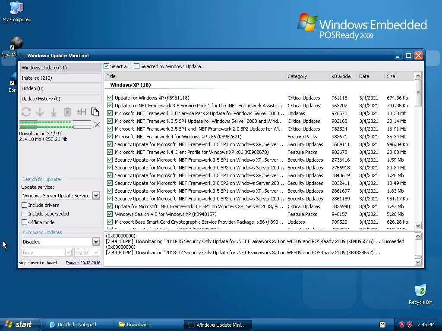Select the size value 35.34 Mb
This screenshot has height=331, width=442.
click(x=397, y=137)
